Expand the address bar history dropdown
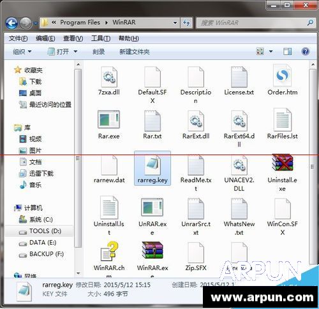 (x=175, y=22)
